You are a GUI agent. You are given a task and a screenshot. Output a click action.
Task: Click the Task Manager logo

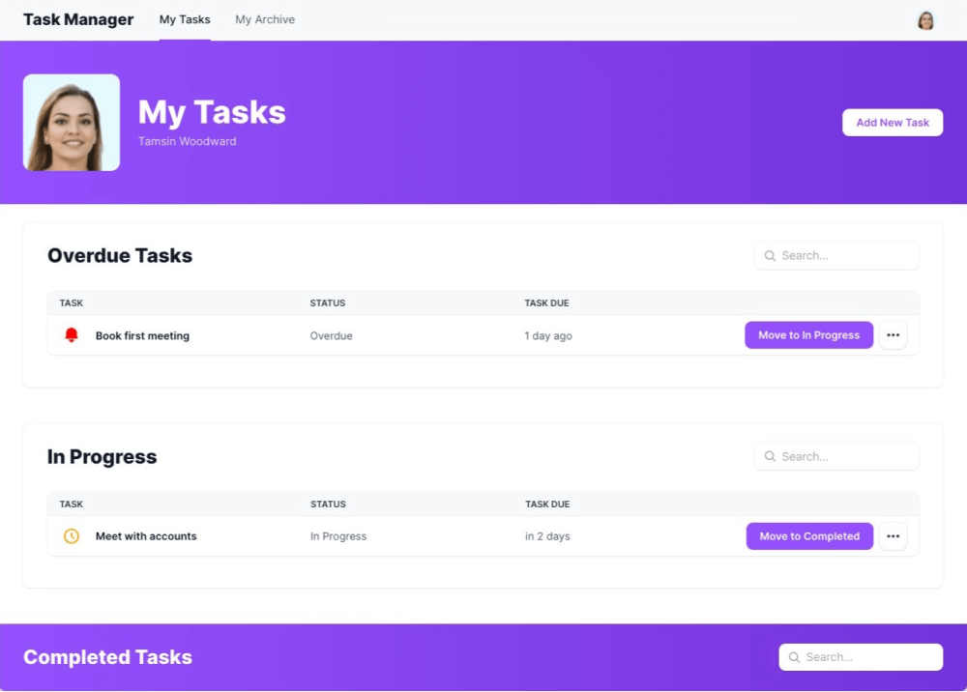pyautogui.click(x=77, y=18)
